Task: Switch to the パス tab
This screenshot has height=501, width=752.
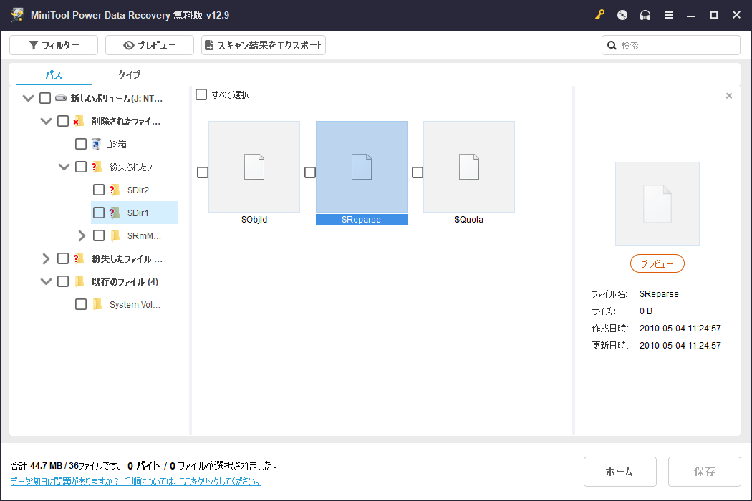Action: [x=54, y=74]
